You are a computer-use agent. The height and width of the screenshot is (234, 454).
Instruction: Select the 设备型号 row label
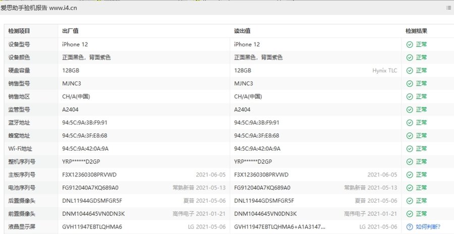click(x=19, y=44)
